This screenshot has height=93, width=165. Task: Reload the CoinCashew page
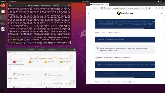[95, 8]
